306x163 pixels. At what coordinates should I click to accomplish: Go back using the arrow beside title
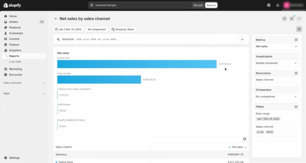[56, 19]
